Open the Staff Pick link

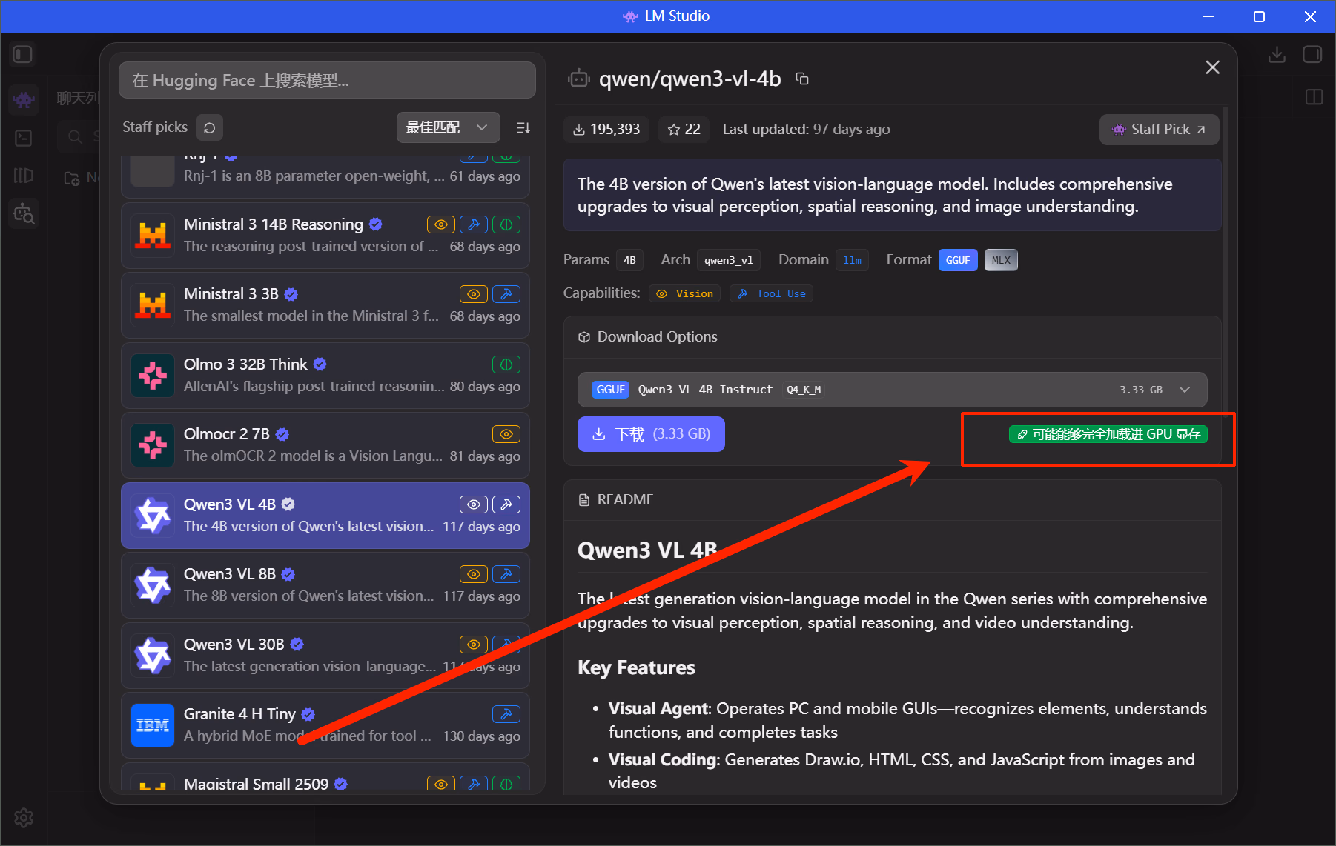pos(1159,130)
